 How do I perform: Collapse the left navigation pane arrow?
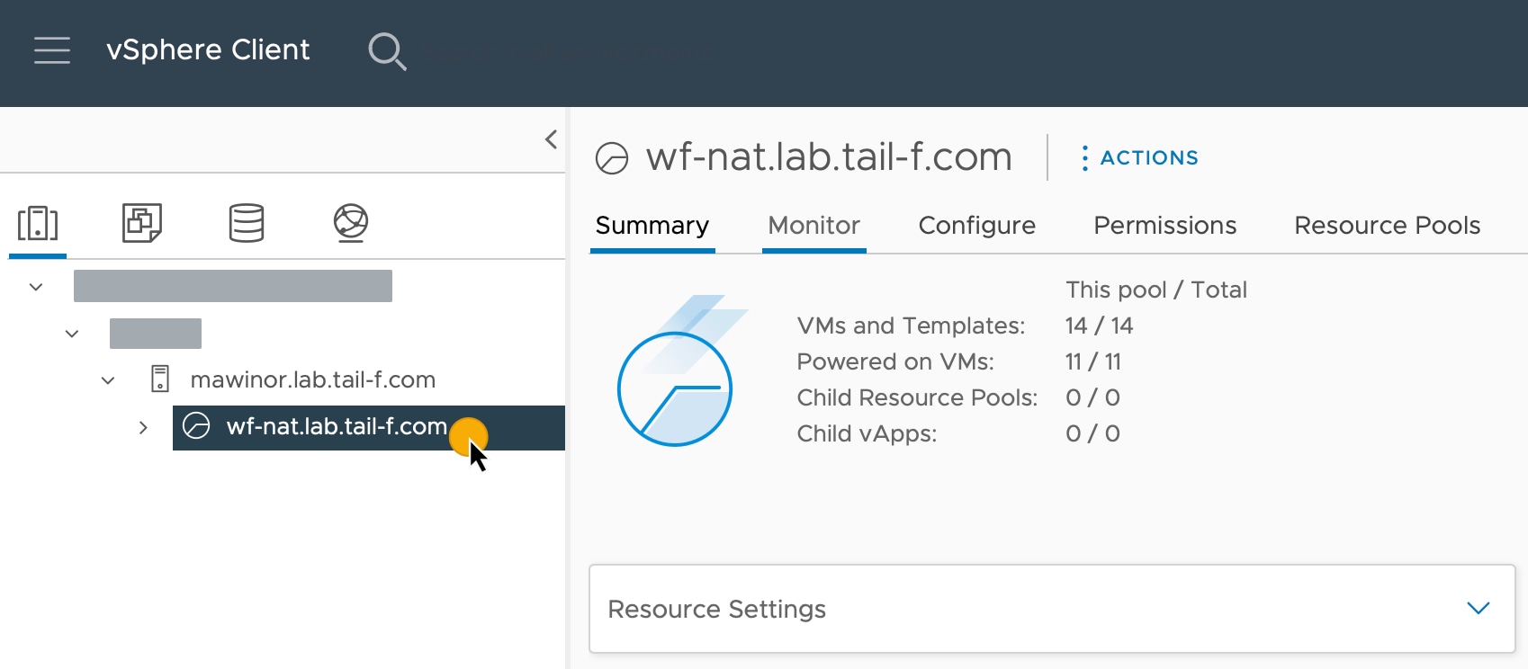point(550,139)
